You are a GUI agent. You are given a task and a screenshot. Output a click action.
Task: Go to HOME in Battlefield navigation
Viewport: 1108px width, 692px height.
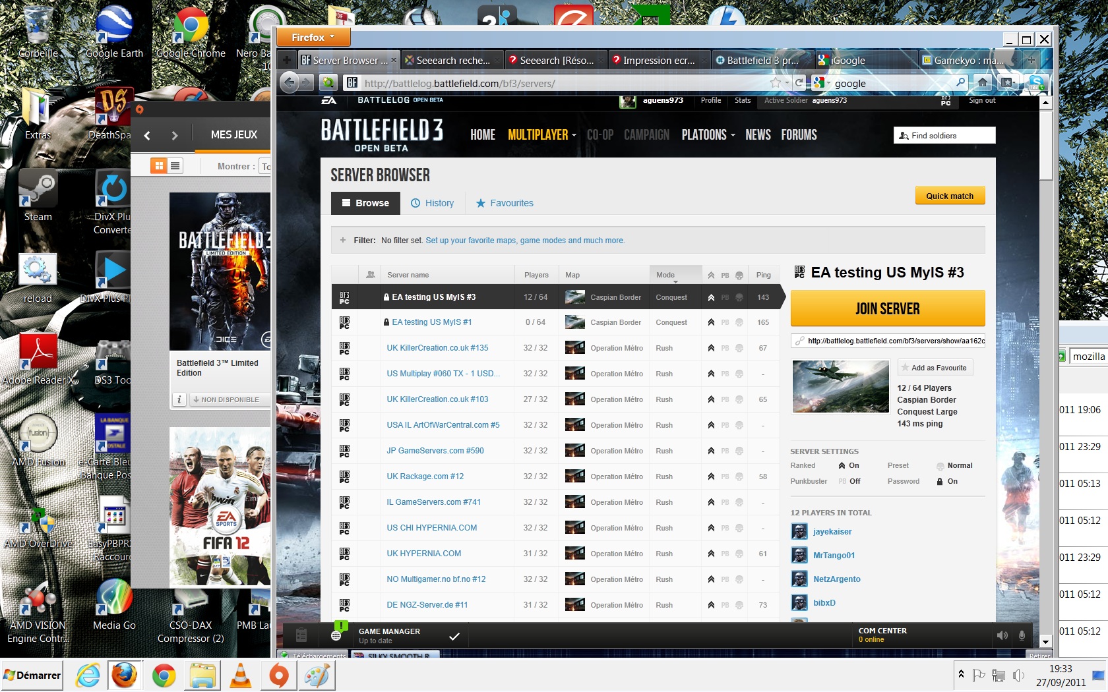[x=483, y=134]
